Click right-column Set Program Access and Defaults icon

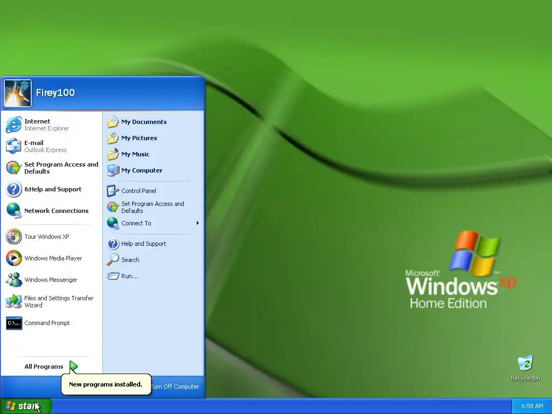point(113,207)
